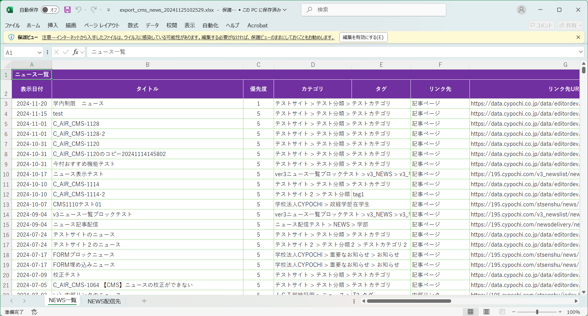The width and height of the screenshot is (588, 316).
Task: Close the Protected View message bar
Action: pos(578,37)
